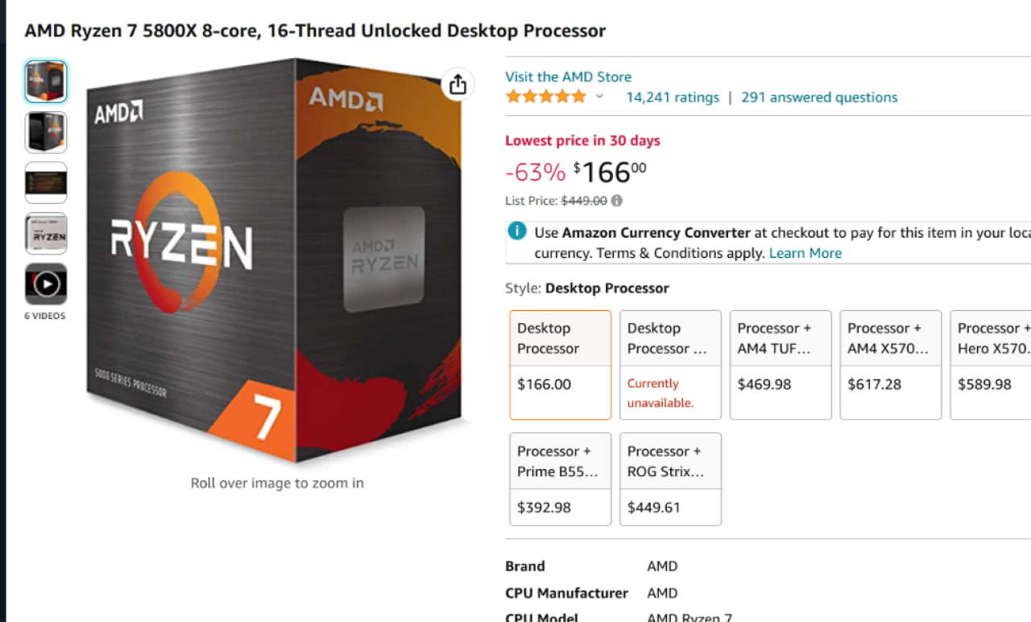Open the 14,241 ratings link
The height and width of the screenshot is (622, 1031).
coord(673,97)
